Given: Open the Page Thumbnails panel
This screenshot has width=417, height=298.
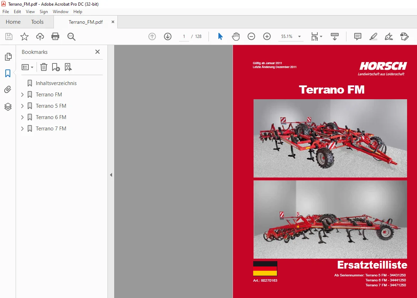Looking at the screenshot, I should (8, 56).
